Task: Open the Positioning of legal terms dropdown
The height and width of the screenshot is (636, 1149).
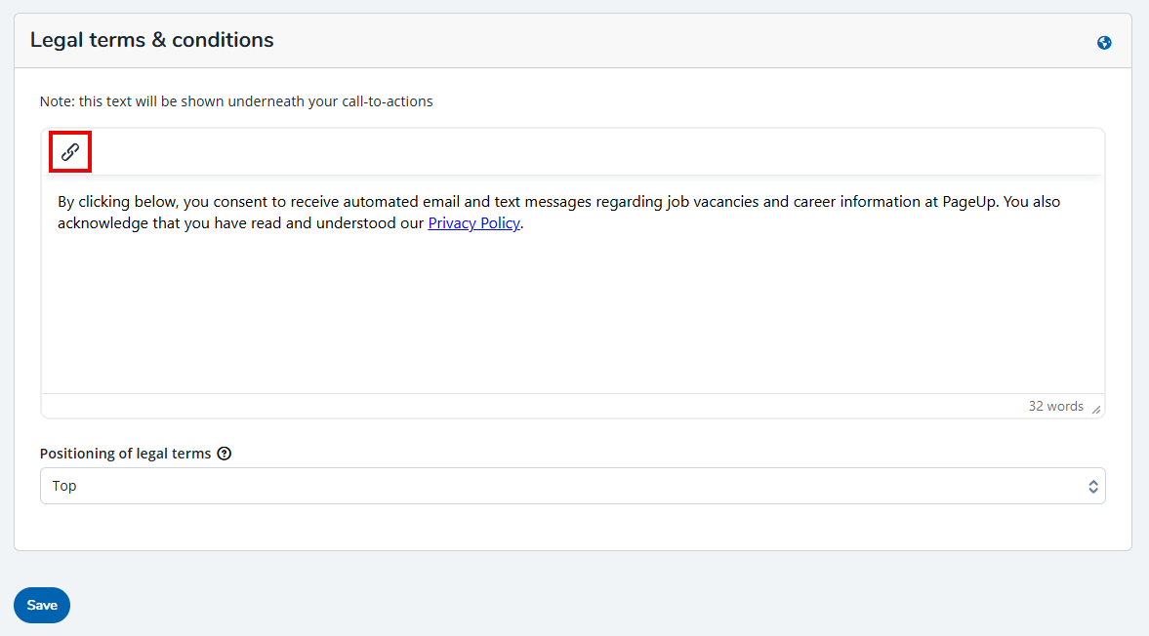Action: pos(572,486)
